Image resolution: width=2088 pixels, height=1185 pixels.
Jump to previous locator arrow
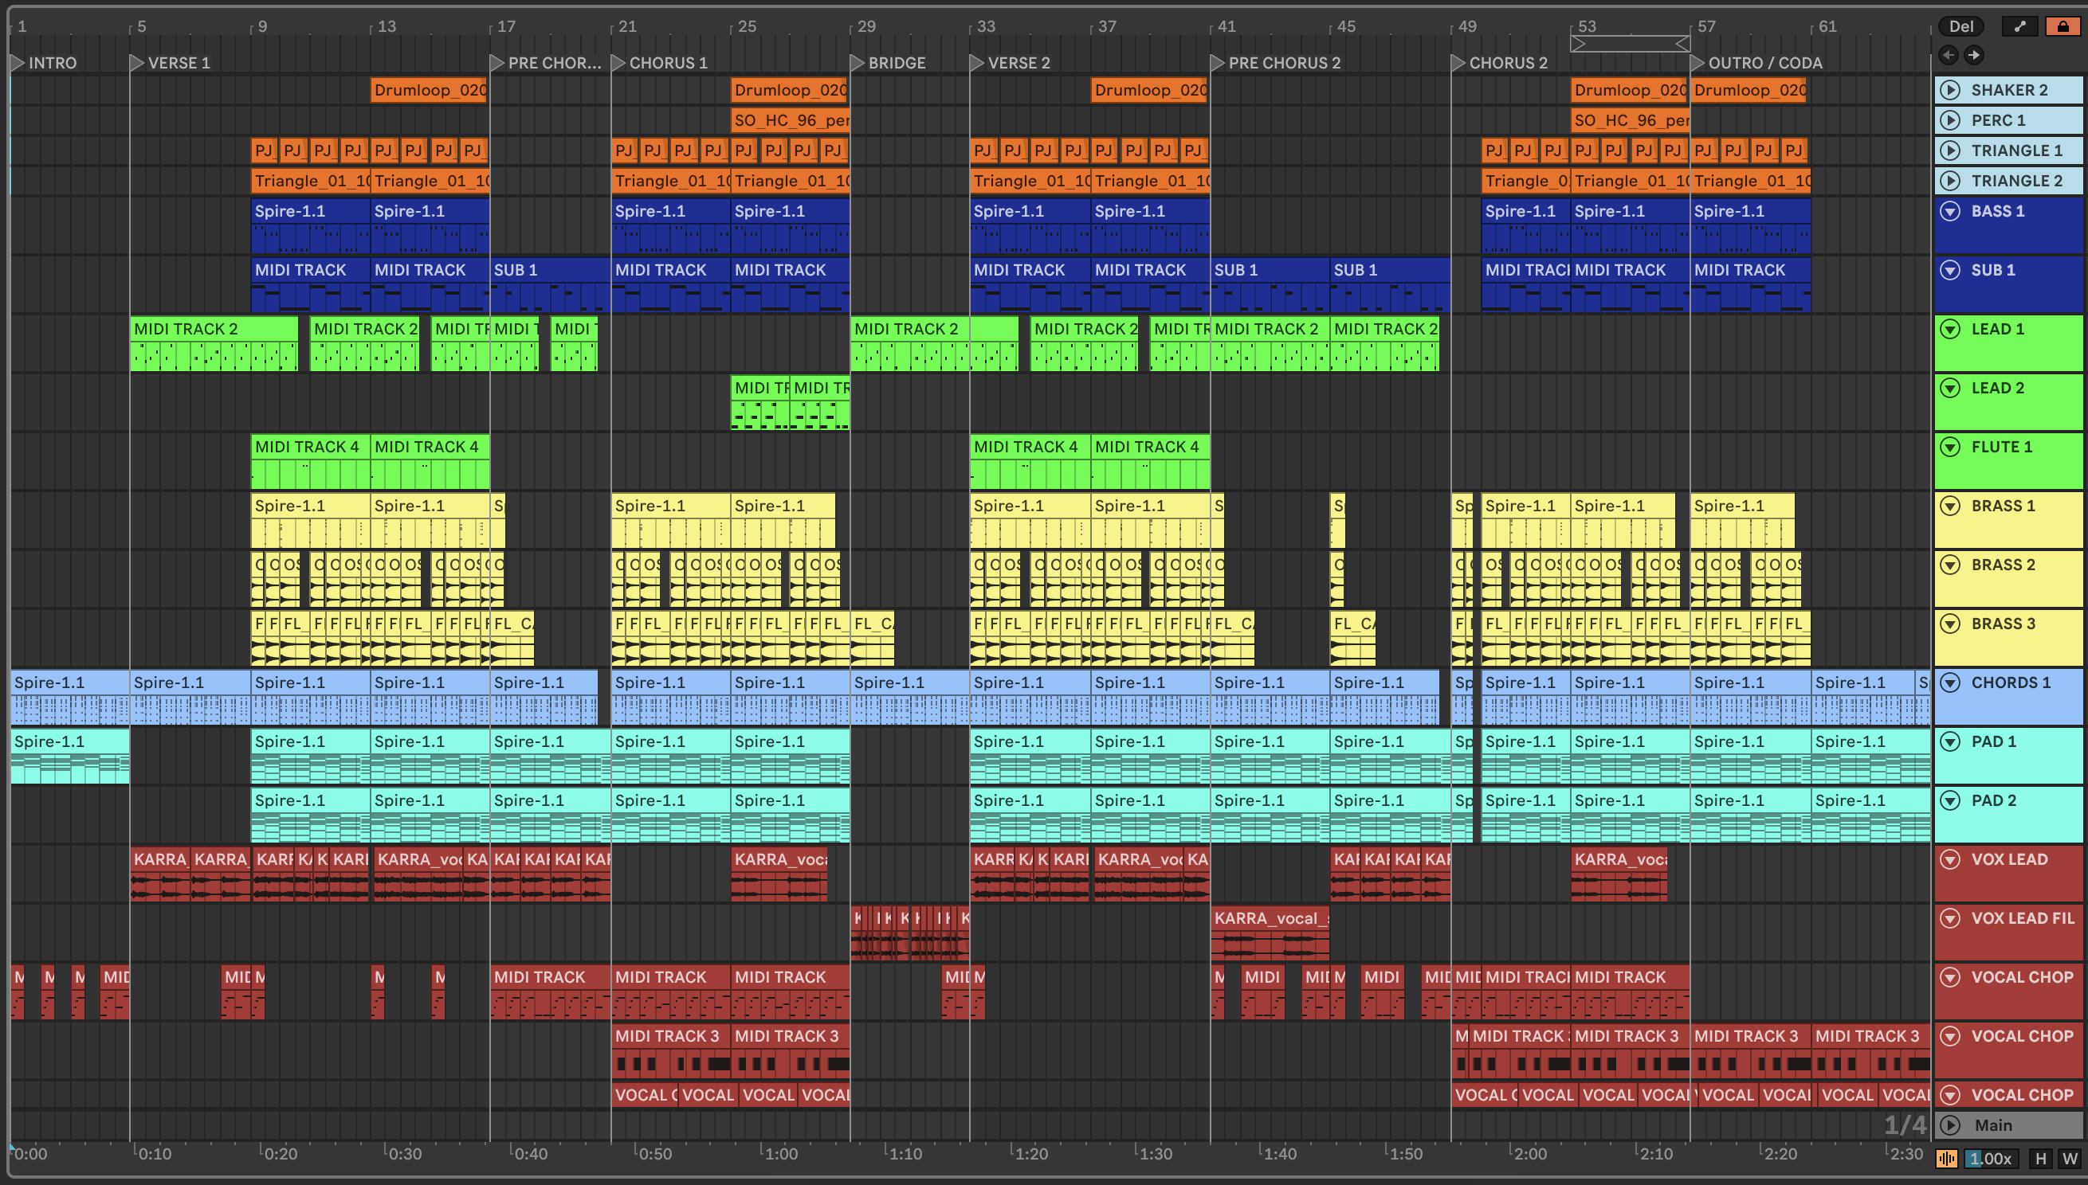[x=1948, y=55]
